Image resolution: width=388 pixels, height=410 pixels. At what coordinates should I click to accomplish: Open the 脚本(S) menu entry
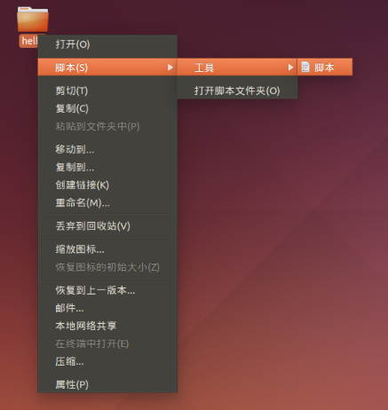(x=107, y=67)
